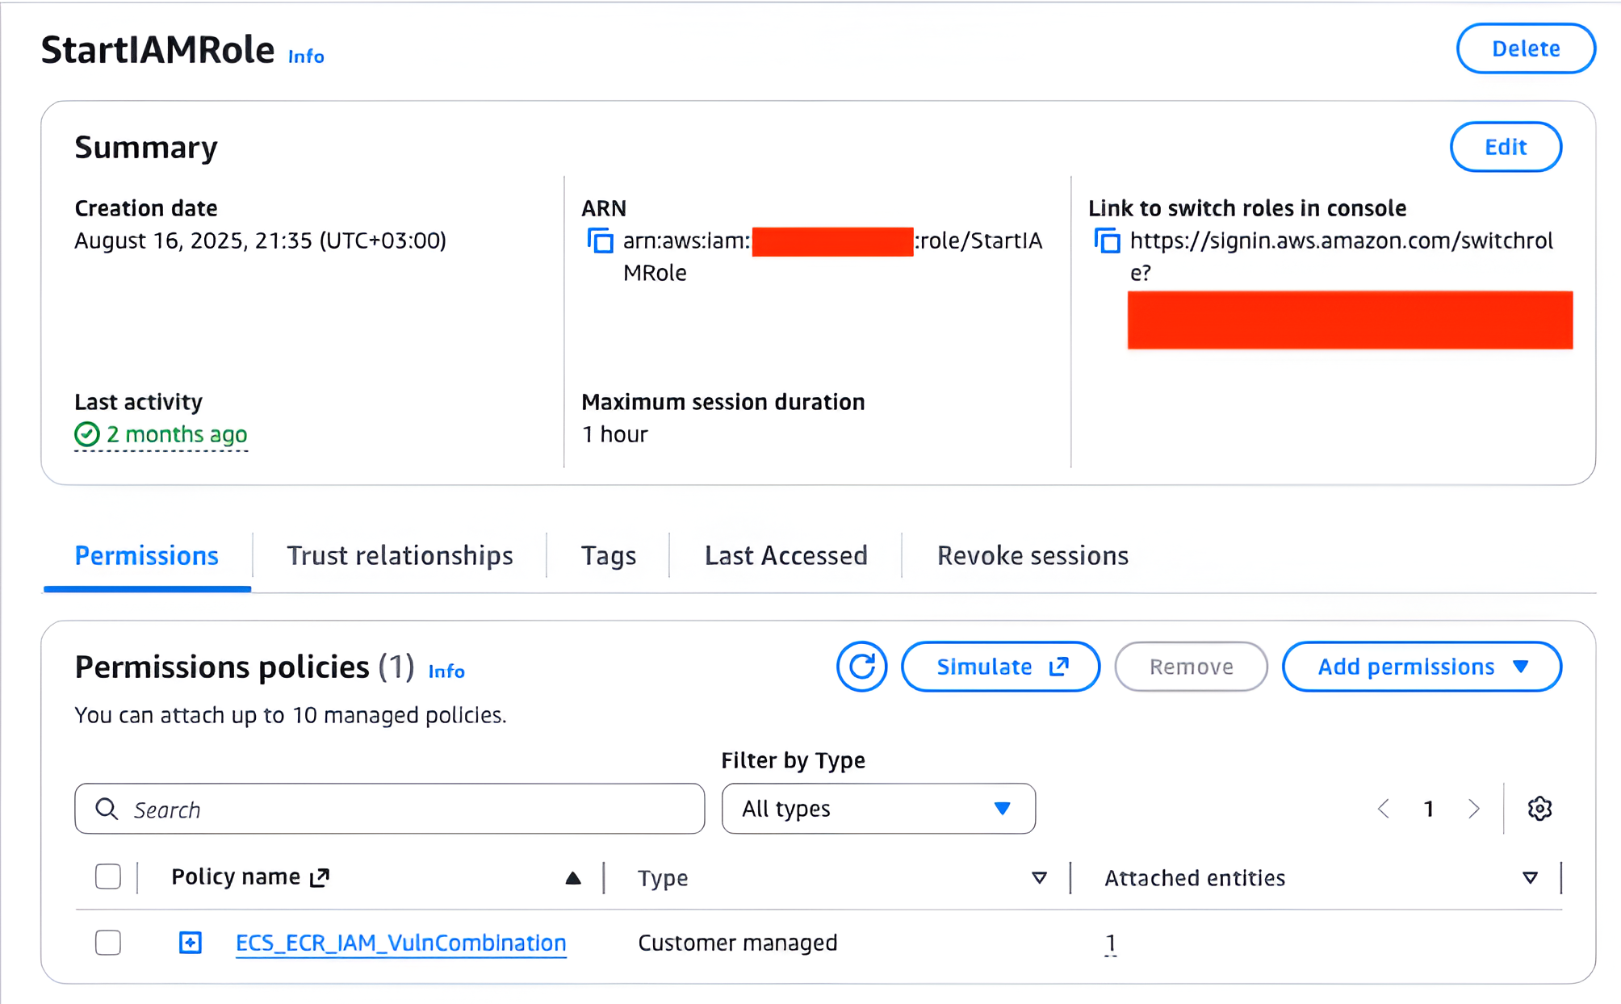The height and width of the screenshot is (1004, 1621).
Task: Open the table preferences gear
Action: tap(1540, 809)
